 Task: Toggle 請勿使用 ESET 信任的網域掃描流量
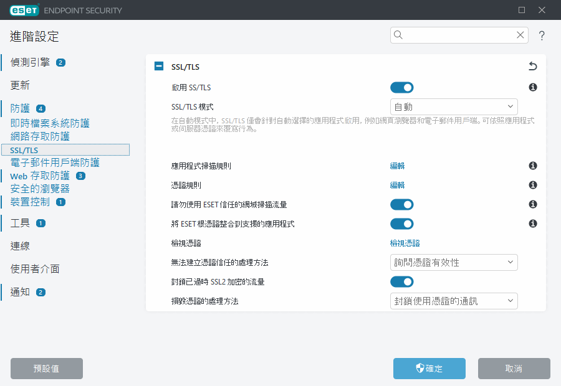(x=401, y=204)
